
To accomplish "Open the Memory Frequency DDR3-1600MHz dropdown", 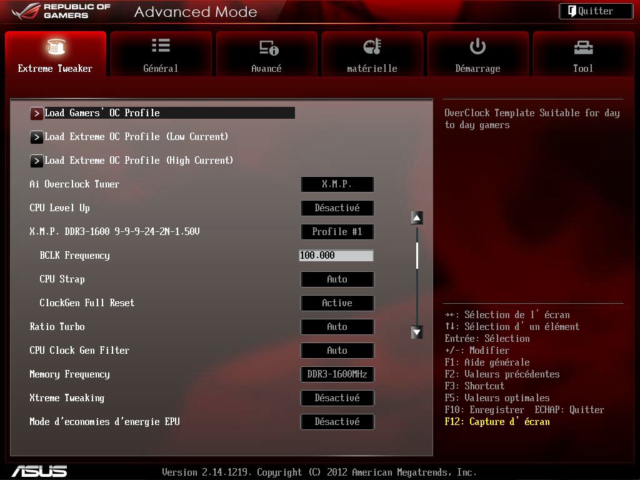I will (337, 374).
